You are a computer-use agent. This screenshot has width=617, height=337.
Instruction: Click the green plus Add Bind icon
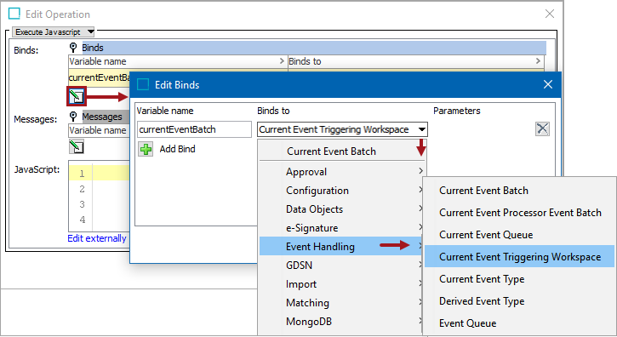(146, 149)
